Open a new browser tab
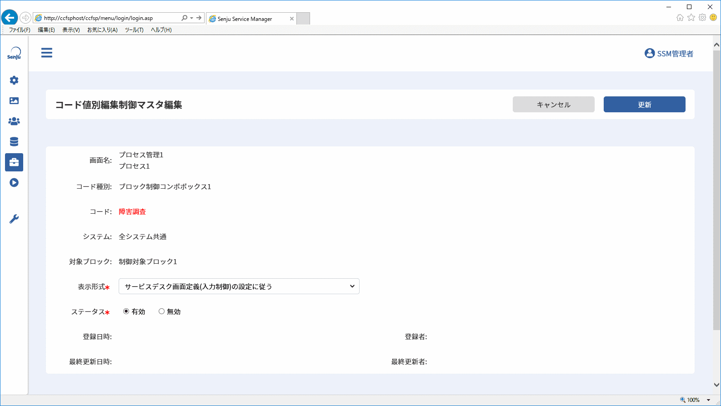721x406 pixels. tap(303, 19)
